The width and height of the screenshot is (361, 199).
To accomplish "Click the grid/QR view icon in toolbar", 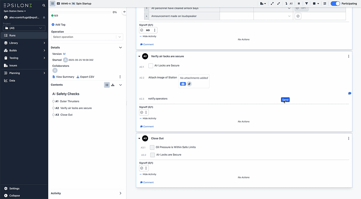I will tap(325, 4).
